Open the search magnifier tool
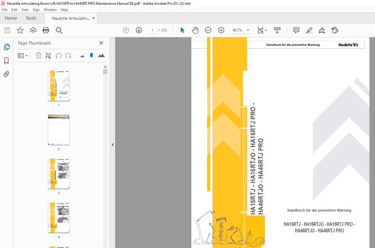This screenshot has width=375, height=248. (59, 30)
